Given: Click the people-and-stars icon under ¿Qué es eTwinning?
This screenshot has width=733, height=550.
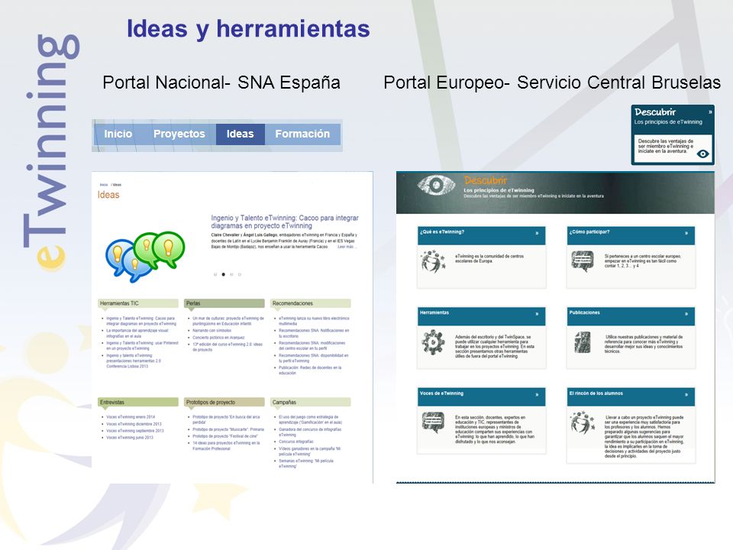Looking at the screenshot, I should [x=433, y=261].
